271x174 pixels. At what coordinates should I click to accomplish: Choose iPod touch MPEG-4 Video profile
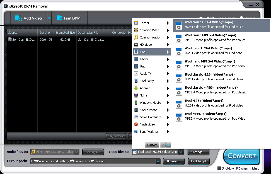click(x=221, y=39)
